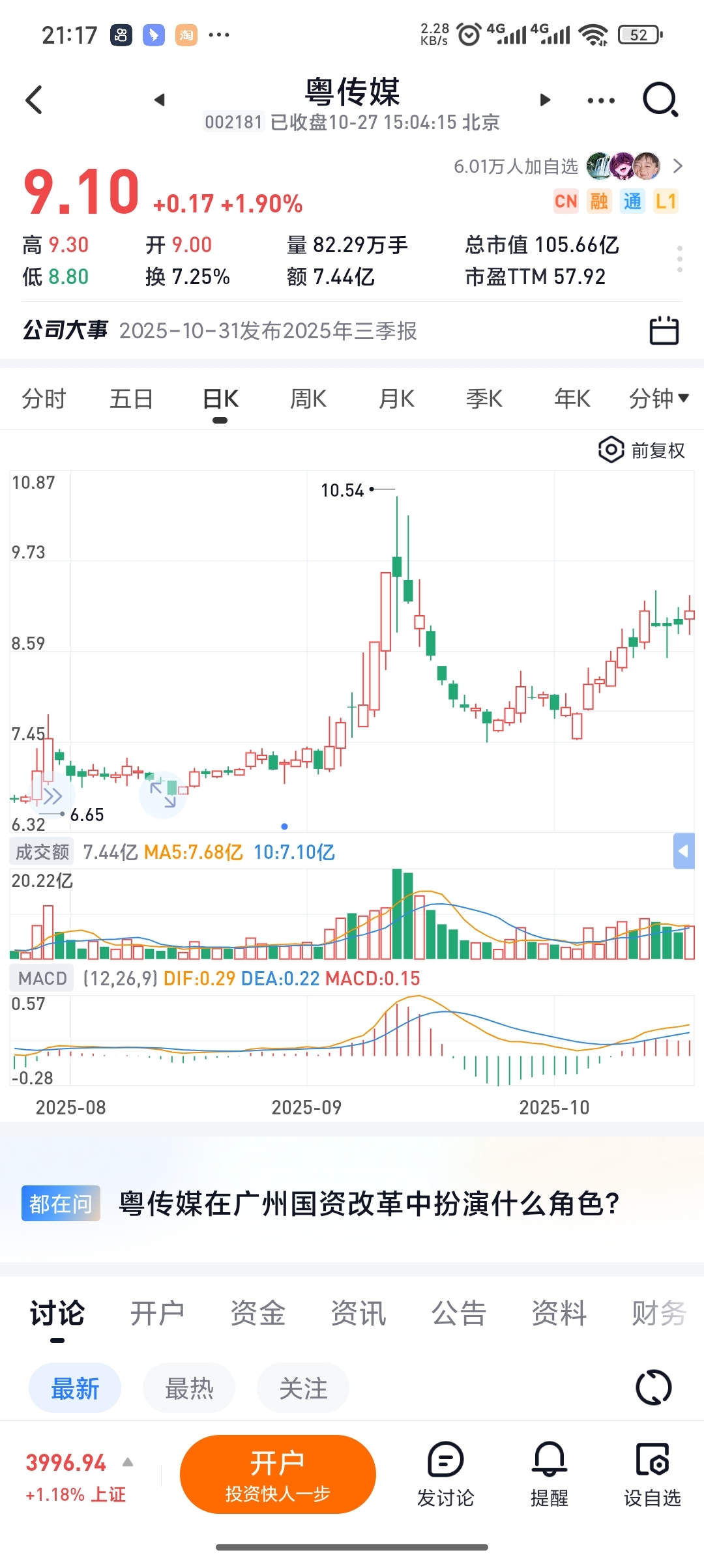Open the 讨论 section tab

point(57,1313)
